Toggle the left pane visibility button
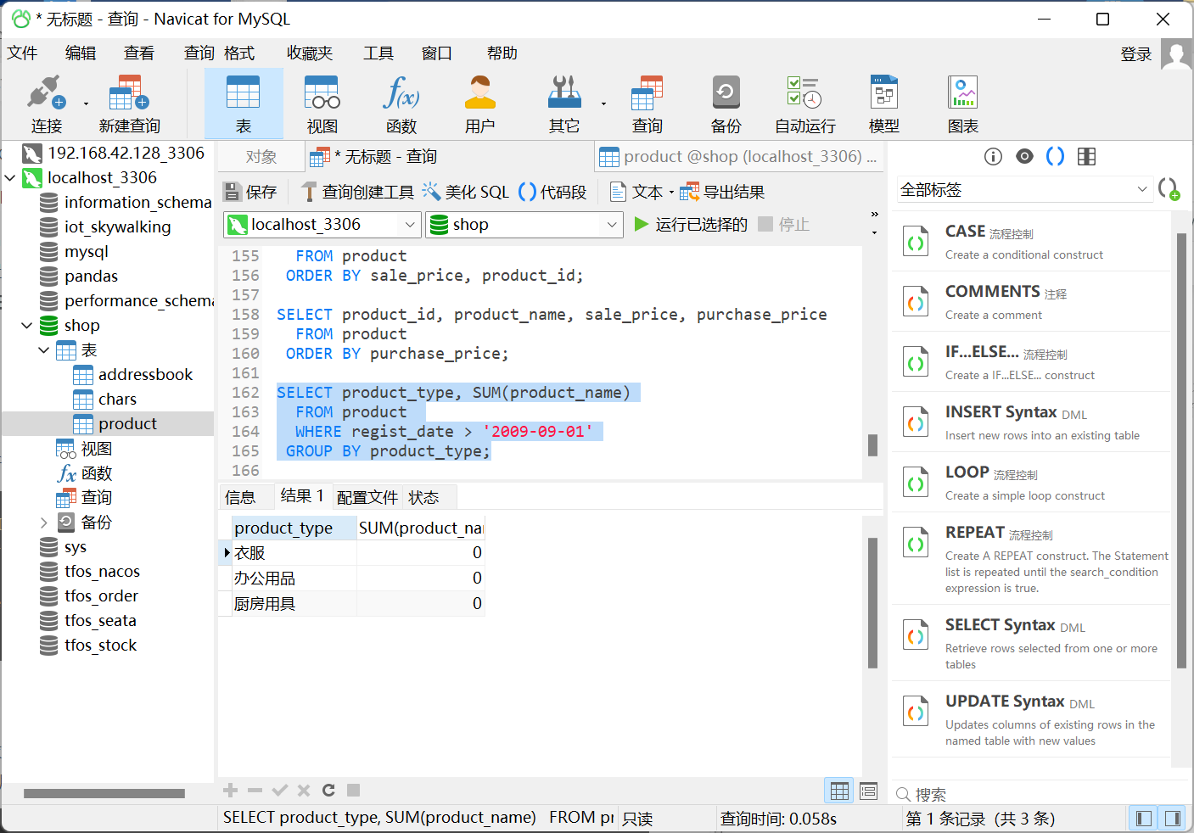The height and width of the screenshot is (833, 1194). point(1143,819)
